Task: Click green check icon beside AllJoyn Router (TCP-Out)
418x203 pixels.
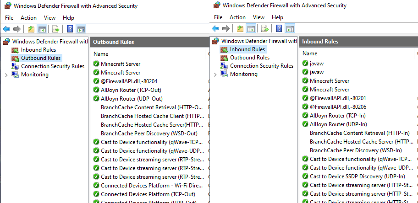Action: click(x=96, y=90)
